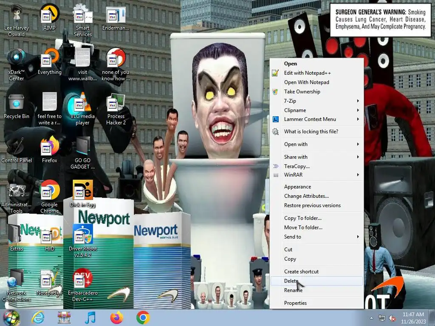Viewport: 435px width, 326px height.
Task: Open the Network Connections desktop icon
Action: point(17,286)
